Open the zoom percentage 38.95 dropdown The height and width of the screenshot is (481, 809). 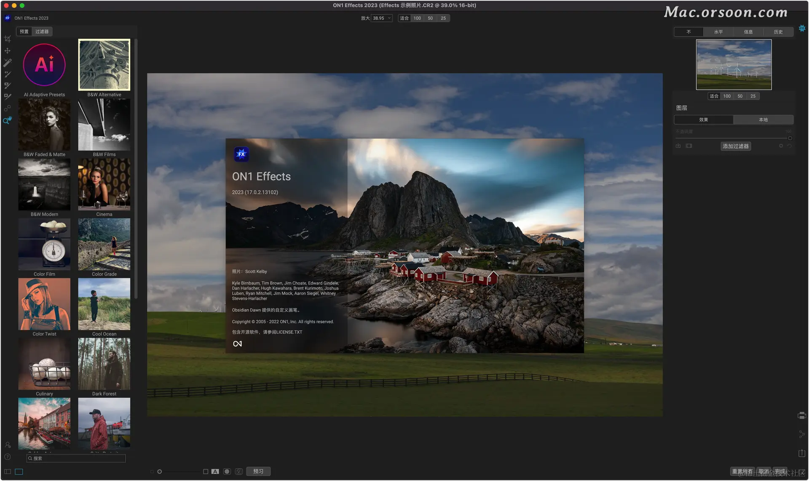point(382,18)
